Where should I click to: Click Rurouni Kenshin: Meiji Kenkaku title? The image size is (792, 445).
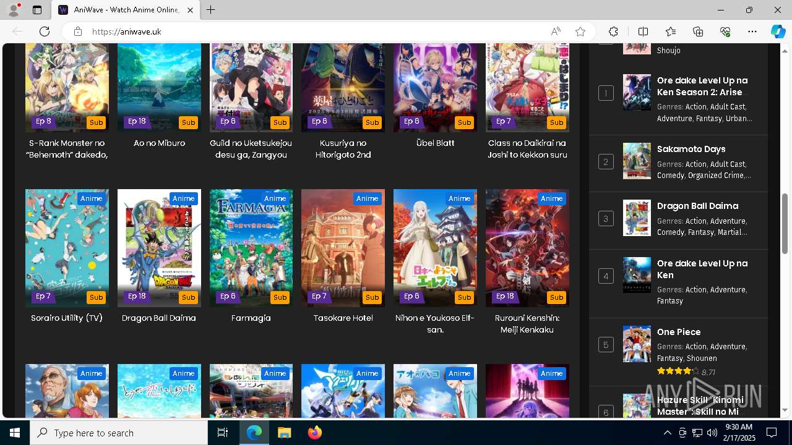[x=527, y=324]
